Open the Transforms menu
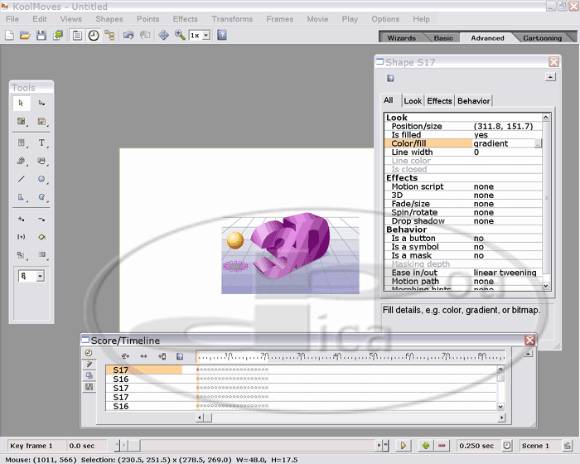This screenshot has width=580, height=464. [x=232, y=19]
